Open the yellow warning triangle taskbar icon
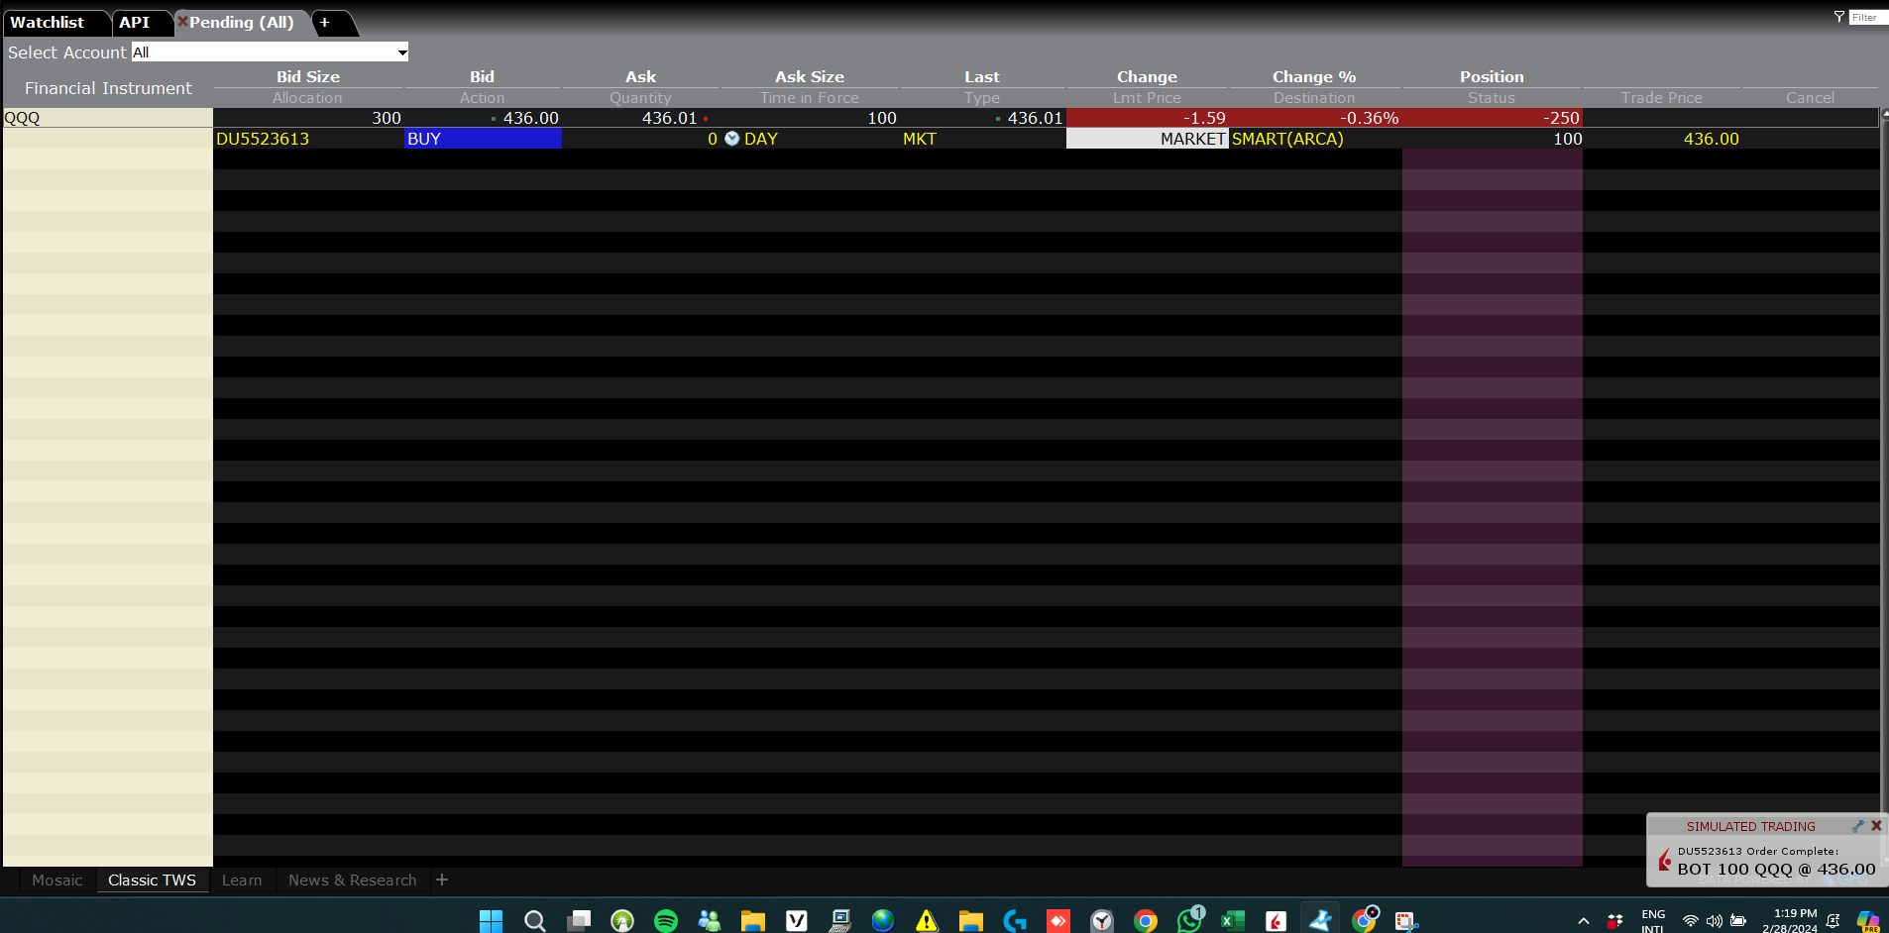The width and height of the screenshot is (1889, 933). point(927,921)
